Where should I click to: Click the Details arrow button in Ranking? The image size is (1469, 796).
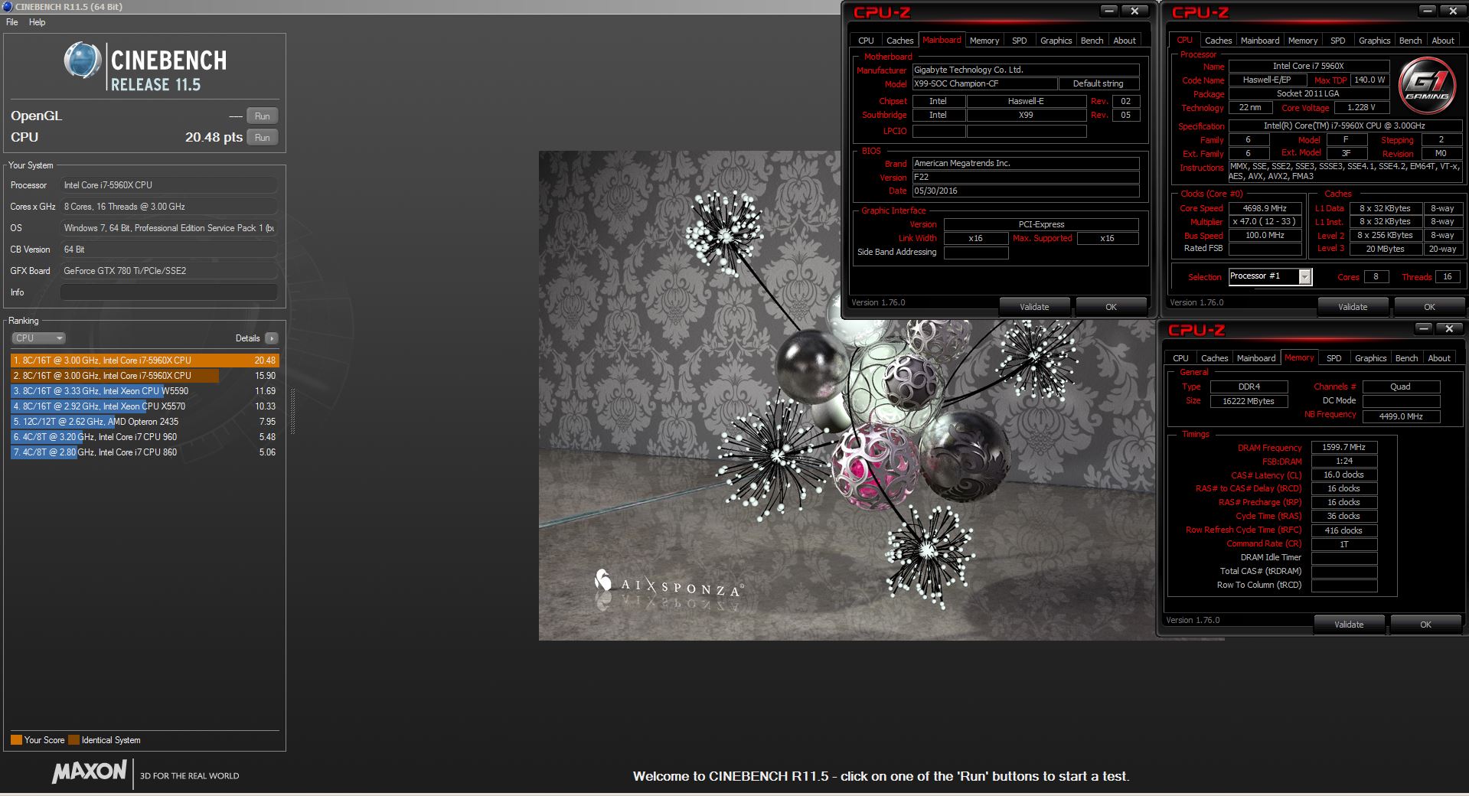click(x=272, y=338)
